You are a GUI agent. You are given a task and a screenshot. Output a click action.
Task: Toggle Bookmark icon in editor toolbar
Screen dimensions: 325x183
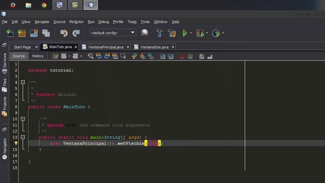tap(151, 56)
